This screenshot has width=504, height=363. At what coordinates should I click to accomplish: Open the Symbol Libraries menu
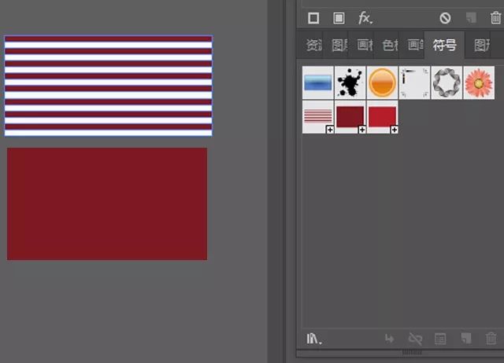click(314, 339)
